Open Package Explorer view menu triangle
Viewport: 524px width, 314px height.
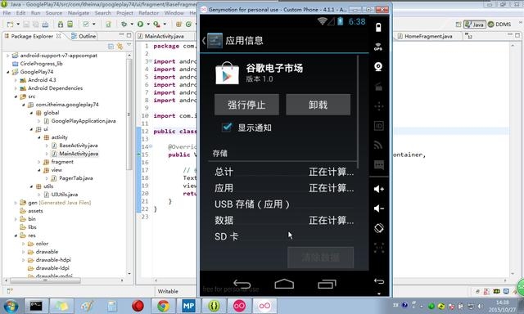coord(129,45)
